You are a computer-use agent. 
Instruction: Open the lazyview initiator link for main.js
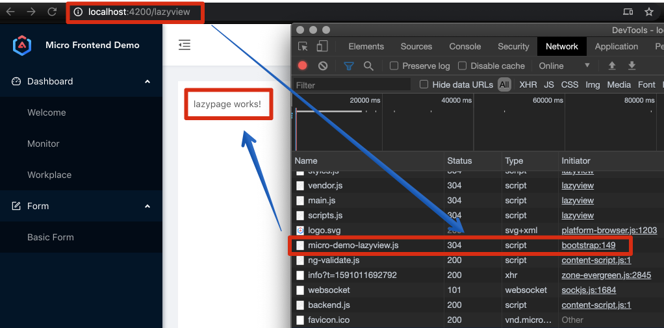[x=578, y=200]
